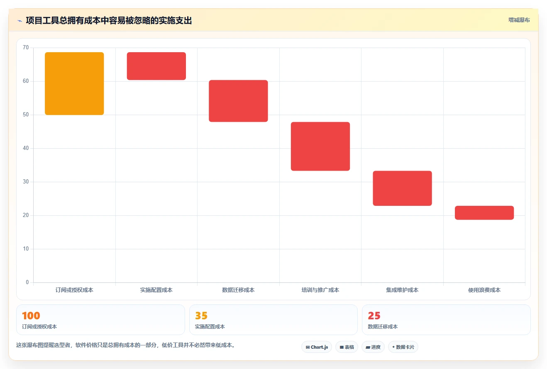The height and width of the screenshot is (369, 547).
Task: Select the 数据卡片 tag chip
Action: (x=403, y=347)
